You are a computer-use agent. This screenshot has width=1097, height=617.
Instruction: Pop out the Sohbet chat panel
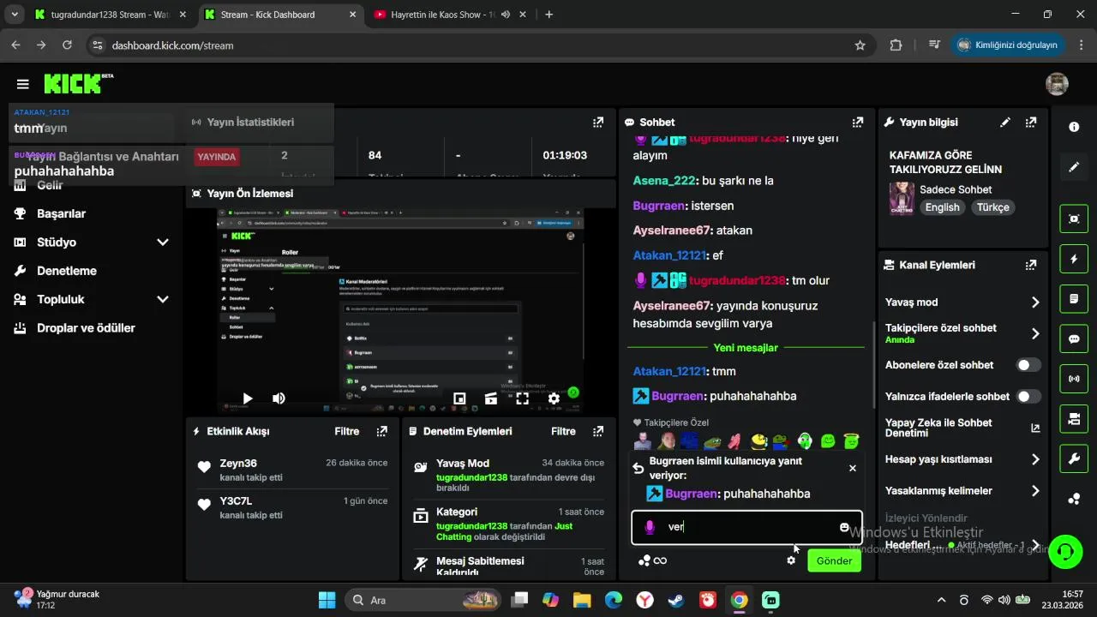pos(857,123)
